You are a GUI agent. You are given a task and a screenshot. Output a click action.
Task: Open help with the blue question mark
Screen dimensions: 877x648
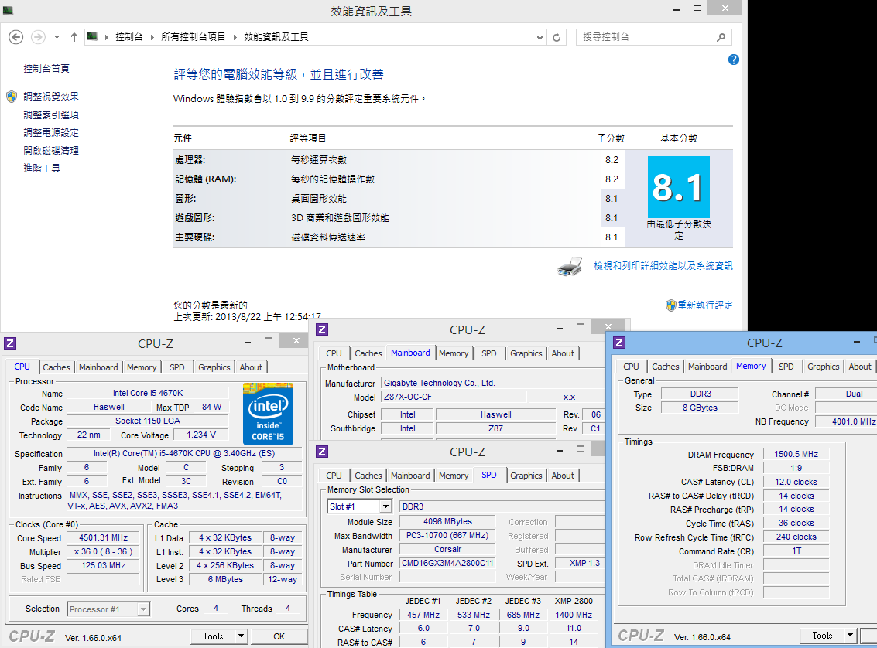click(733, 60)
